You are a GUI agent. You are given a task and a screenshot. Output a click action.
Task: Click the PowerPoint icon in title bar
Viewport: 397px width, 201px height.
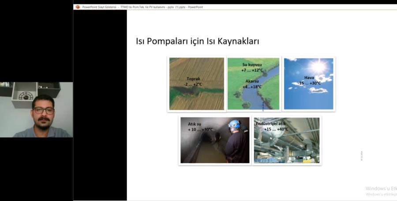[78, 7]
